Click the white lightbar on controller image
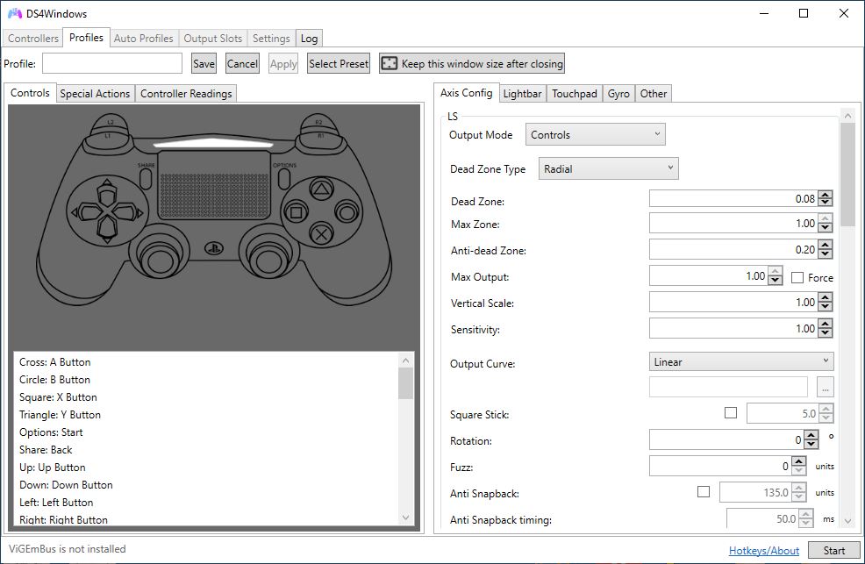 tap(213, 143)
